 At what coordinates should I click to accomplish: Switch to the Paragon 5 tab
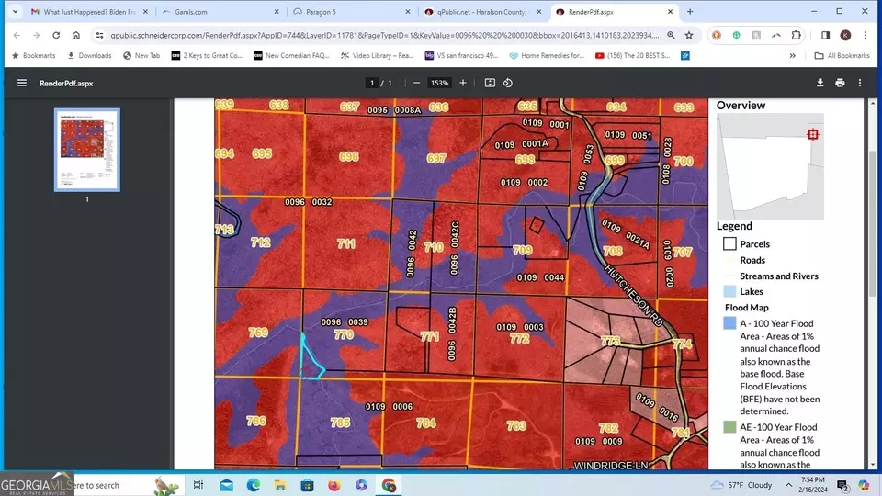point(352,12)
